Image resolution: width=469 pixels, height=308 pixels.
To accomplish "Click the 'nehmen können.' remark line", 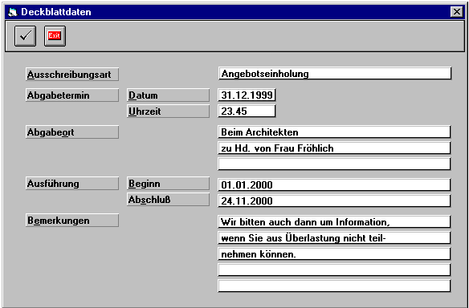I will point(334,254).
